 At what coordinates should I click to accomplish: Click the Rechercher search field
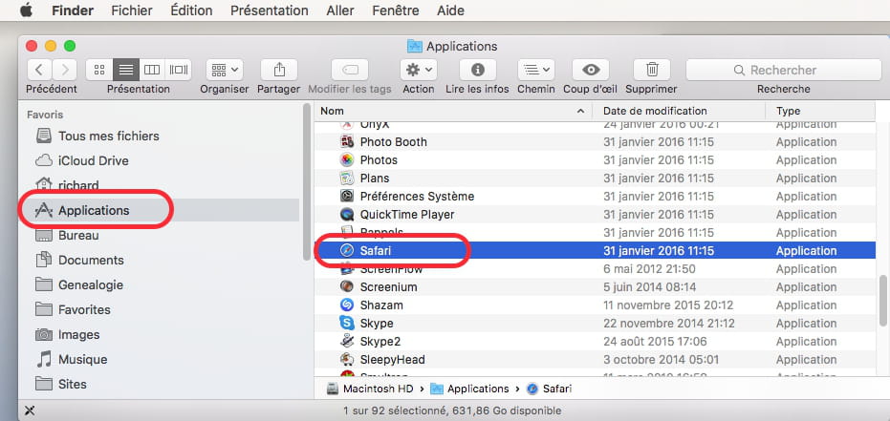pyautogui.click(x=783, y=70)
